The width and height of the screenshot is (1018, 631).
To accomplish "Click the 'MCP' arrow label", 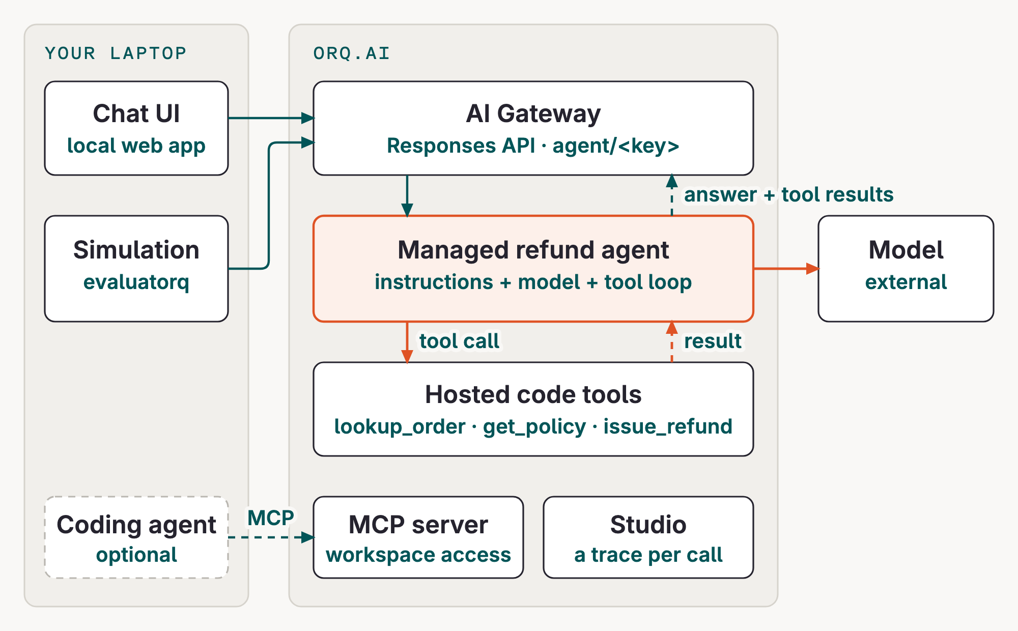I will [271, 518].
